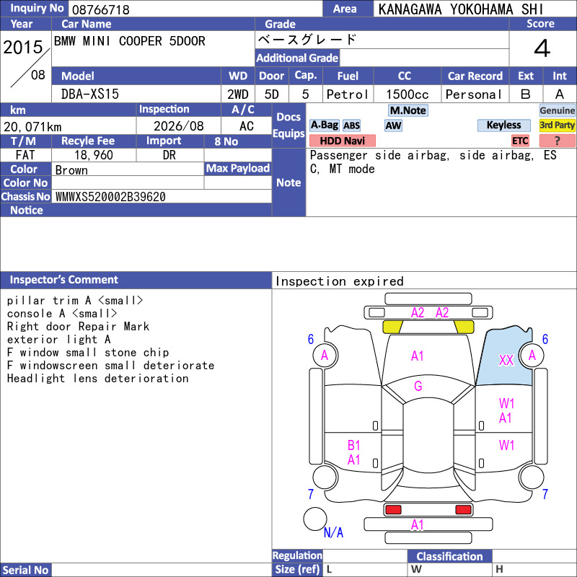
Task: Click the right red tail light
Action: click(463, 510)
